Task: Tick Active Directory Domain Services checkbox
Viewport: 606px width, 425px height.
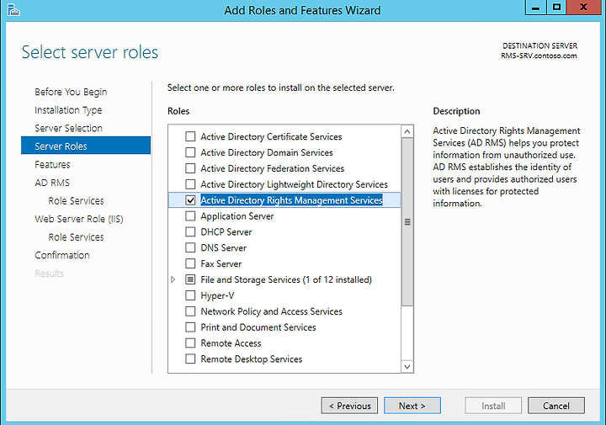Action: tap(190, 152)
